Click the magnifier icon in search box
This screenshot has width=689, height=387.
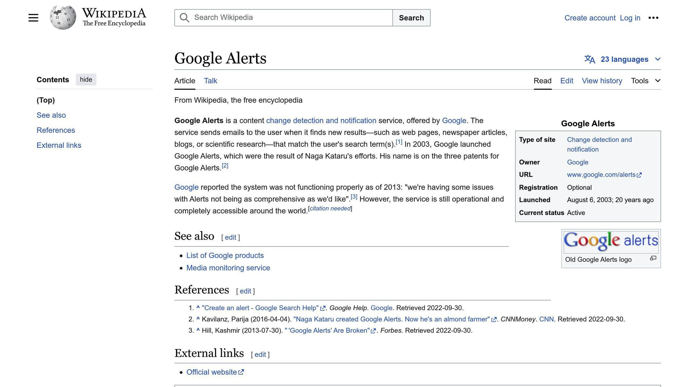[x=184, y=18]
